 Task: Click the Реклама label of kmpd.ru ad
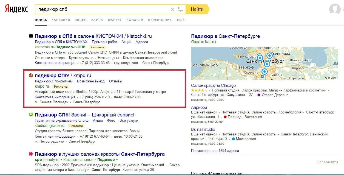(x=61, y=87)
